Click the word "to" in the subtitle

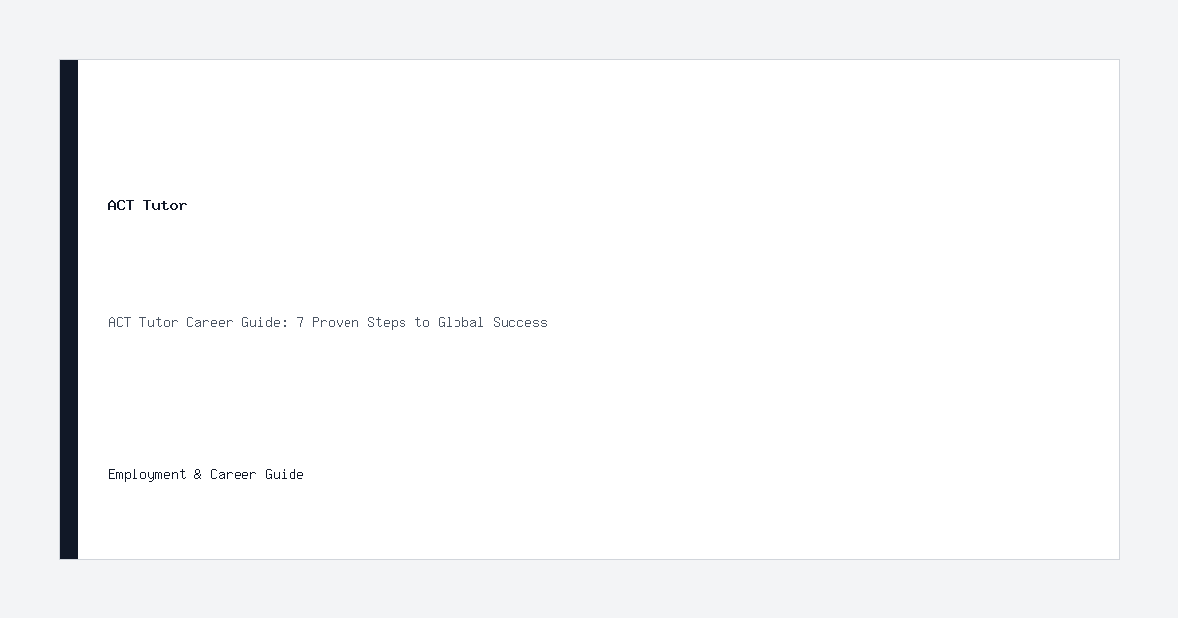click(x=422, y=322)
